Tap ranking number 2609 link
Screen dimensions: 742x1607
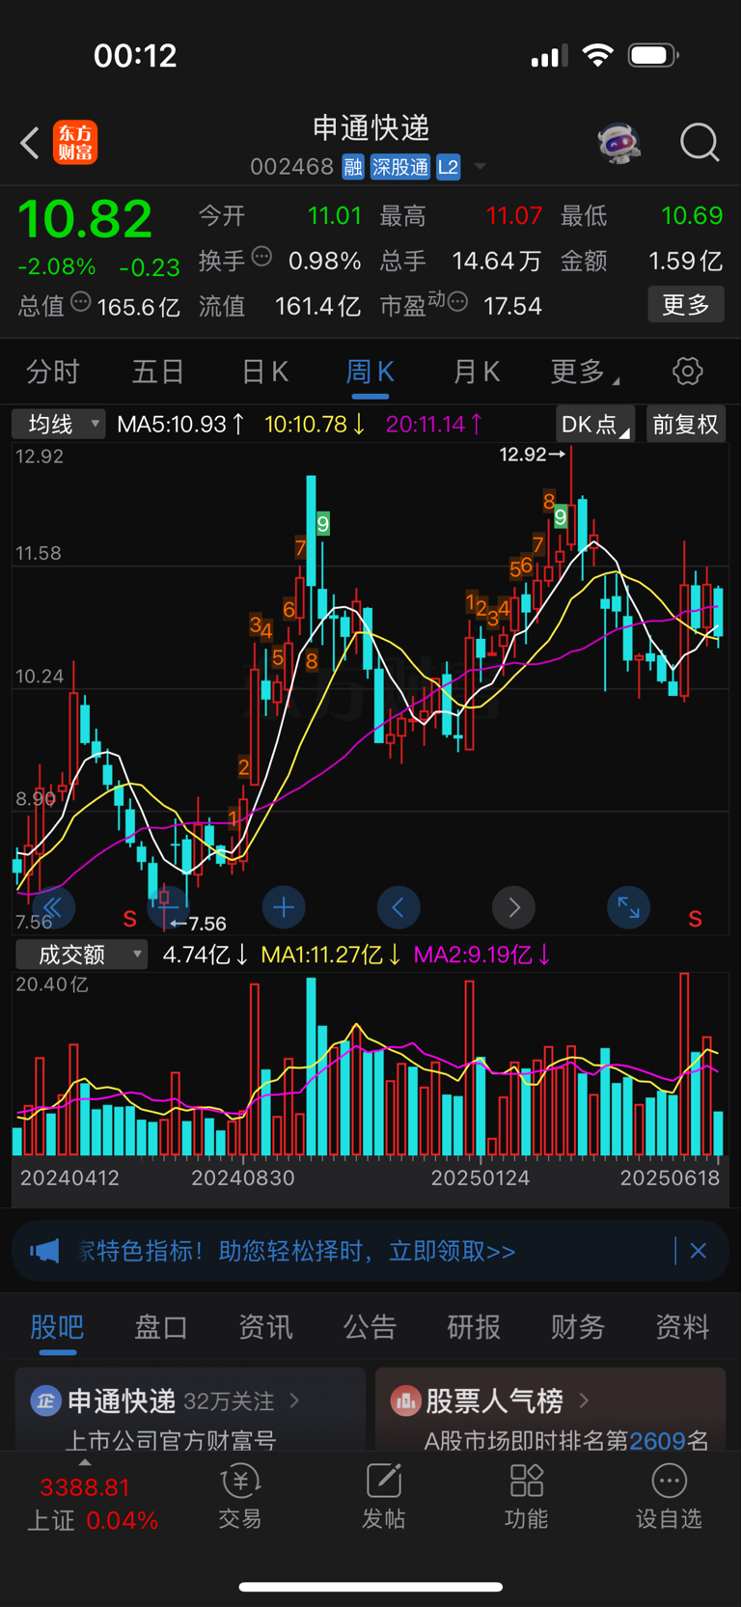coord(657,1441)
